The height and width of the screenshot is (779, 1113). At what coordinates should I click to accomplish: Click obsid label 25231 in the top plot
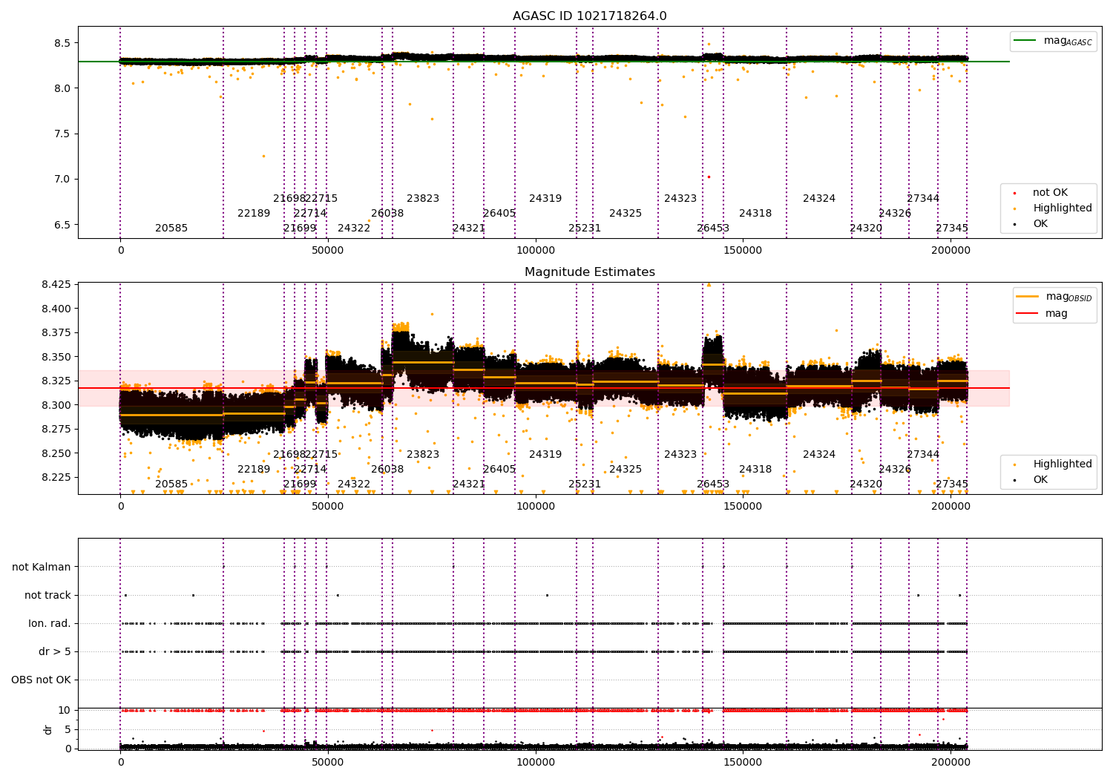click(x=585, y=229)
